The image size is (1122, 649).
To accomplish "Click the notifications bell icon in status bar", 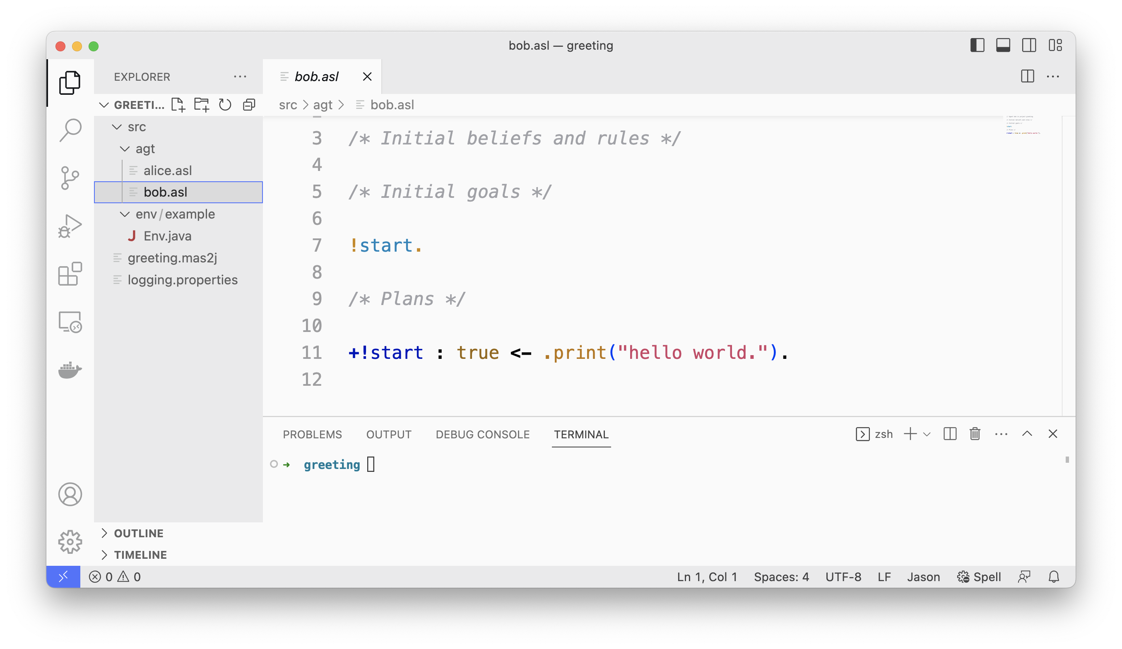I will 1053,577.
